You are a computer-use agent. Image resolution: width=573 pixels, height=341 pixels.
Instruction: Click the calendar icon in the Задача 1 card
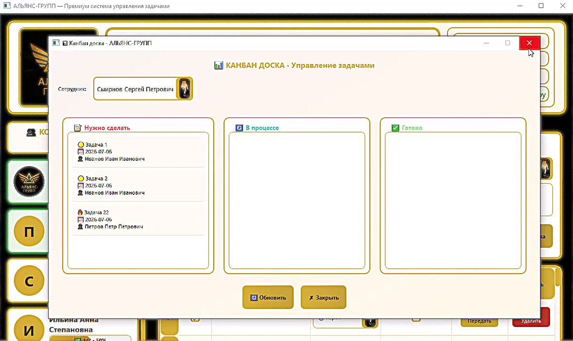[x=81, y=152]
